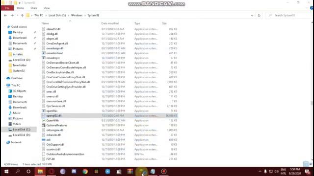Select System32 breadcrumb in address bar
This screenshot has width=314, height=176.
tap(93, 15)
